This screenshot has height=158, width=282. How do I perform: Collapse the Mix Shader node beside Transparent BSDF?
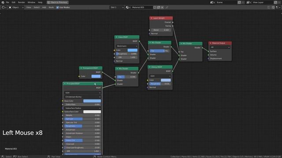tap(117, 68)
